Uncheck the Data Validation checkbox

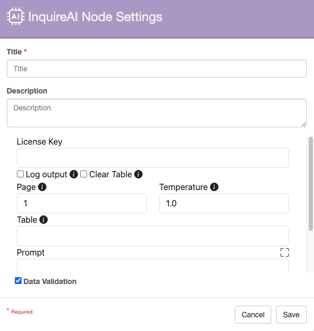pyautogui.click(x=18, y=281)
